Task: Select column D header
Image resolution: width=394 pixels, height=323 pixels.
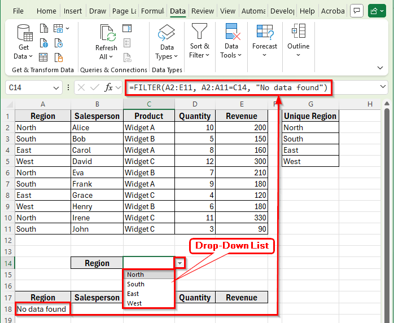Action: [x=195, y=104]
